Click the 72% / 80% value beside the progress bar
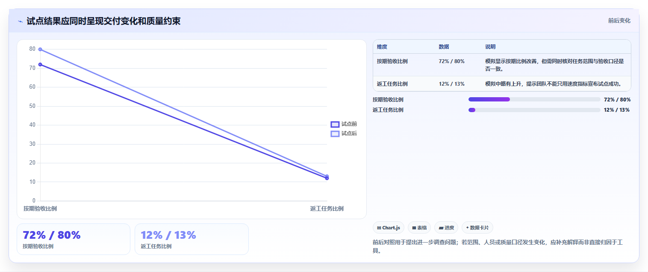 point(617,100)
